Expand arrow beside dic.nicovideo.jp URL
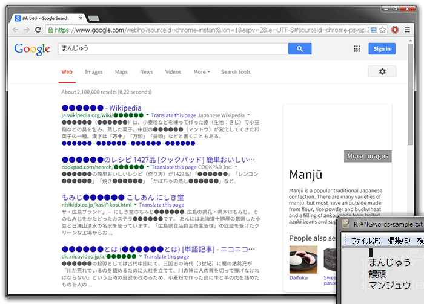 pos(141,256)
